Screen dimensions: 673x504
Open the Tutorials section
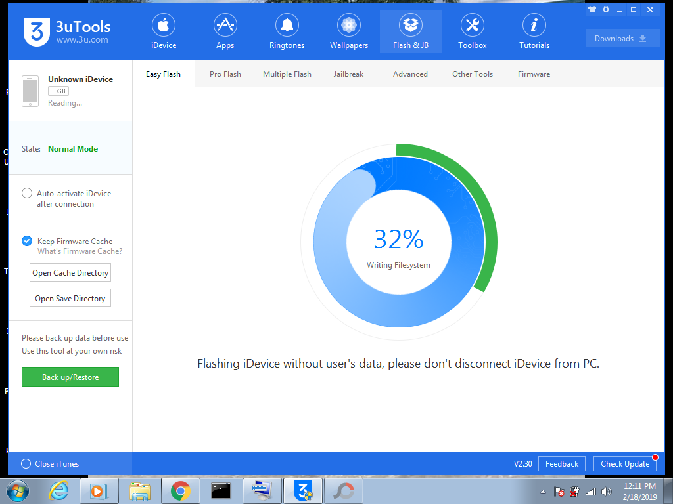tap(534, 31)
